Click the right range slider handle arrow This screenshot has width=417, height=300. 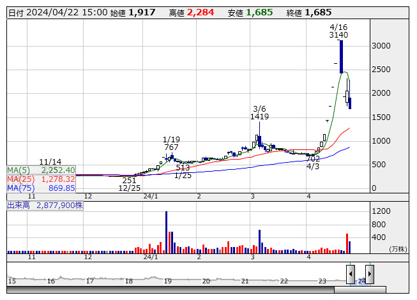point(370,274)
